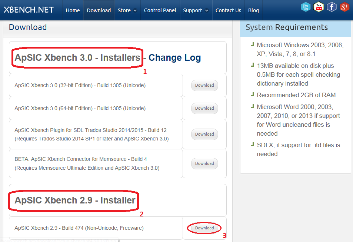Select the Download menu item
This screenshot has height=242, width=353.
pyautogui.click(x=99, y=10)
